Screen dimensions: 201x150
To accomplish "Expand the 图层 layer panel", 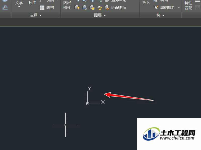I will [100, 15].
